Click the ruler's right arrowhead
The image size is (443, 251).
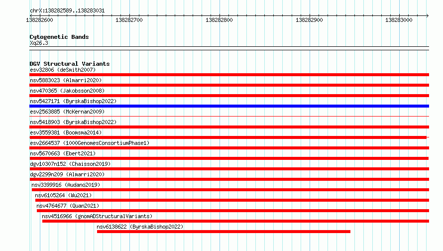click(x=428, y=15)
